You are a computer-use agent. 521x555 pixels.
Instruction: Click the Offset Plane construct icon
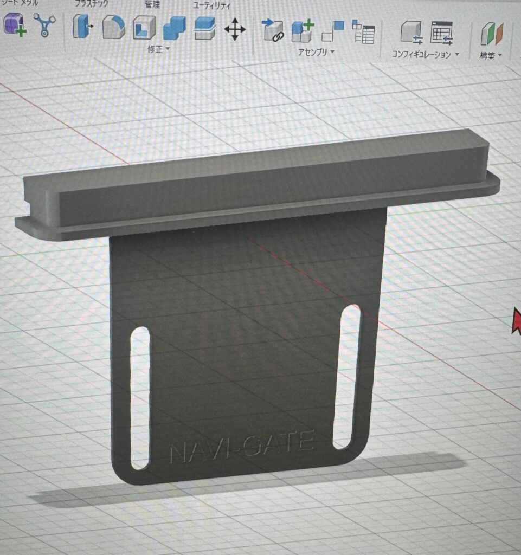pyautogui.click(x=492, y=34)
